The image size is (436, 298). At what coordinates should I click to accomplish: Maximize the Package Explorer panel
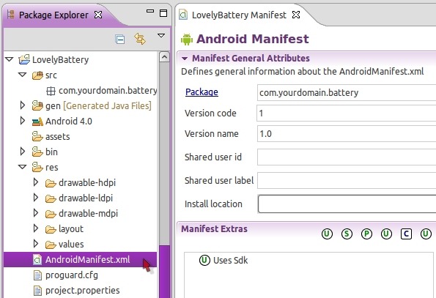[163, 12]
